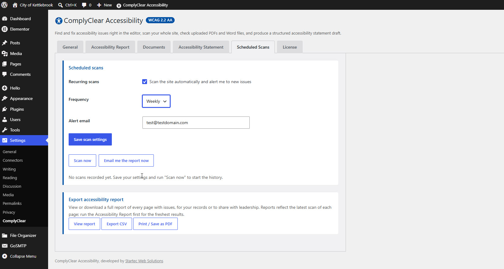Click the Alert email field label

tap(79, 121)
